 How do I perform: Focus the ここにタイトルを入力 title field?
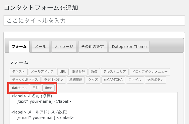[94, 20]
